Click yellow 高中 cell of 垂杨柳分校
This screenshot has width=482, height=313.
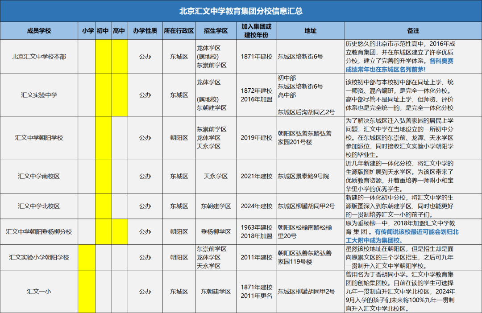click(120, 231)
